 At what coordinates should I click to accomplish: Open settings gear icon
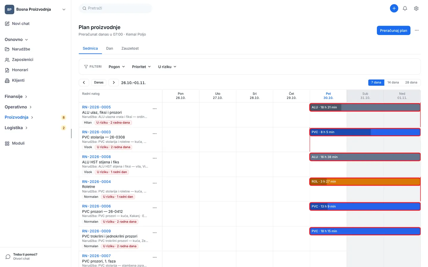(x=416, y=8)
